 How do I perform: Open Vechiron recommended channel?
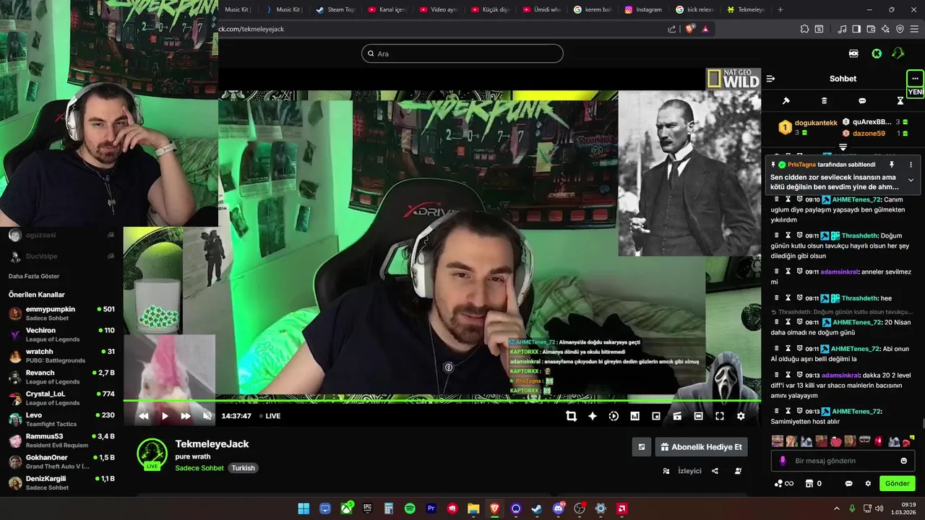pyautogui.click(x=61, y=334)
